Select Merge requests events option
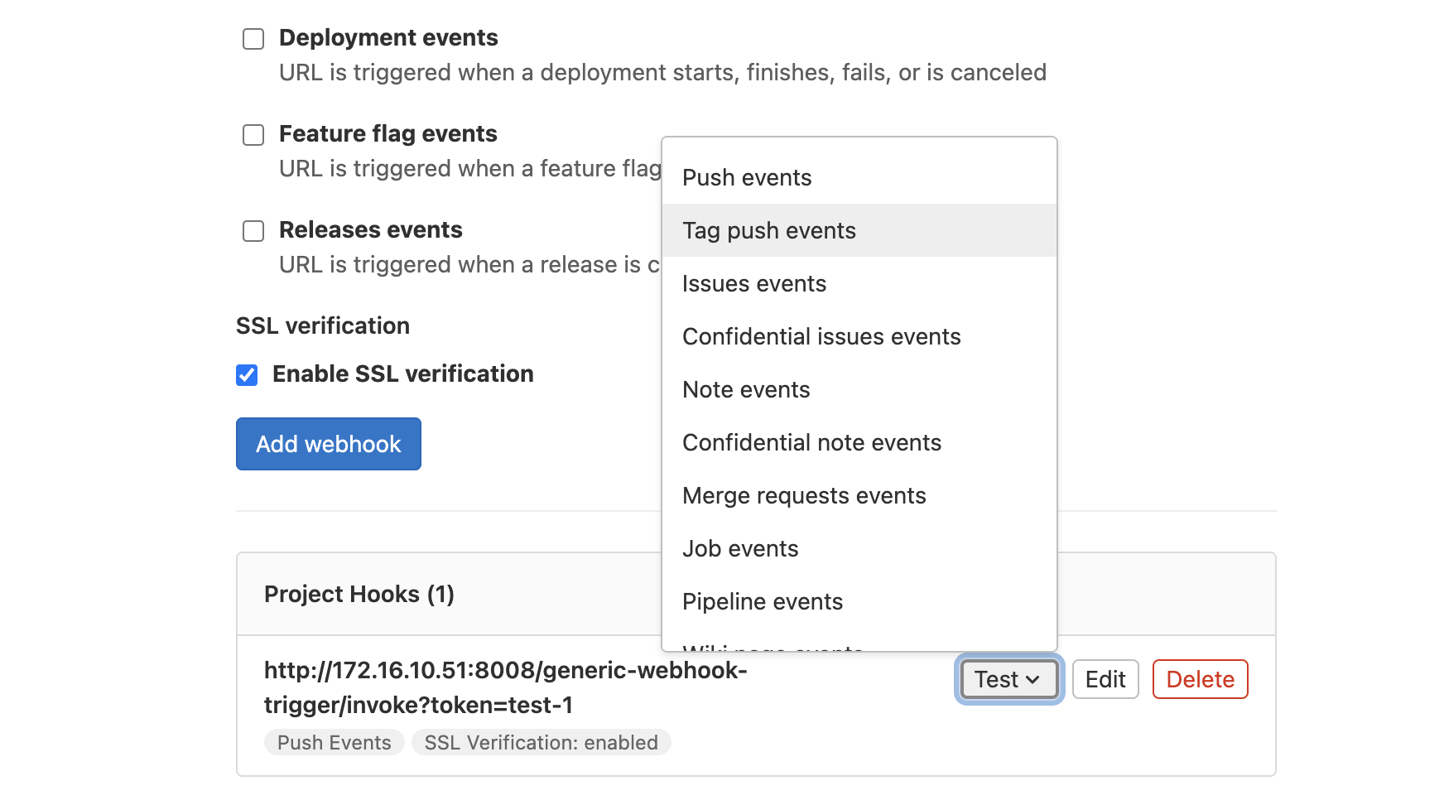Viewport: 1444px width, 805px height. point(804,496)
